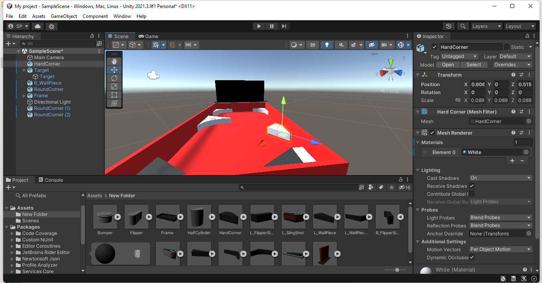Image resolution: width=542 pixels, height=283 pixels.
Task: Toggle 2D scene view mode
Action: (x=312, y=45)
